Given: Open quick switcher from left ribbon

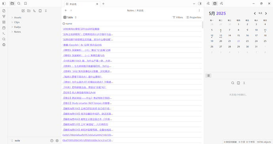Looking at the screenshot, I should 4,11.
